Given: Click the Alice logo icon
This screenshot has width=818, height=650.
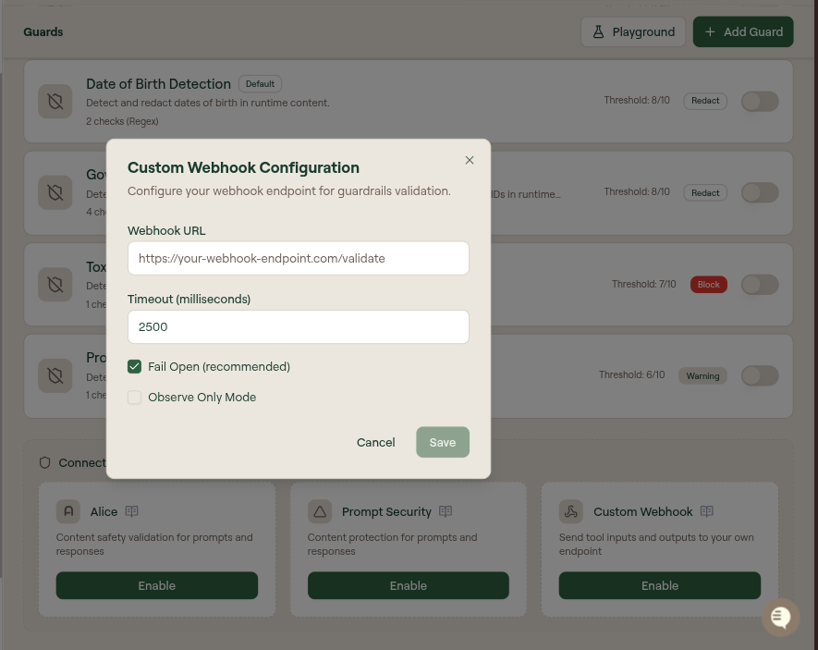Looking at the screenshot, I should pos(68,511).
